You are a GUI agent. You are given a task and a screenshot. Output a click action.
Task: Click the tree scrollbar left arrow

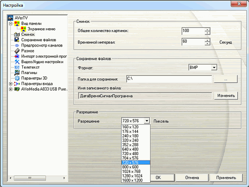pos(10,178)
